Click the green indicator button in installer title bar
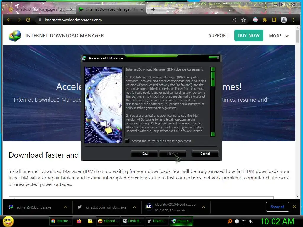This screenshot has height=227, width=303. pyautogui.click(x=214, y=58)
